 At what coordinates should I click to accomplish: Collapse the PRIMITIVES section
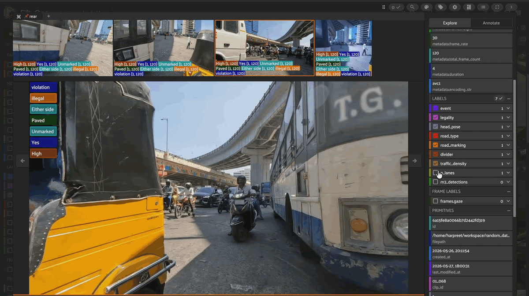[509, 211]
